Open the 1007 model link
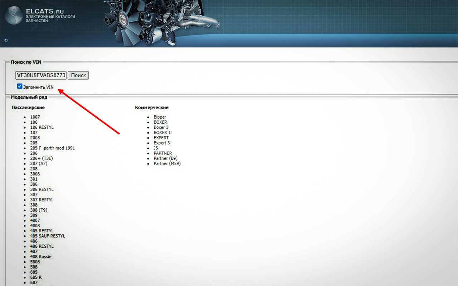 coord(35,117)
